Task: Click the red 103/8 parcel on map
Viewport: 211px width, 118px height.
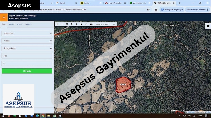Action: click(x=123, y=85)
